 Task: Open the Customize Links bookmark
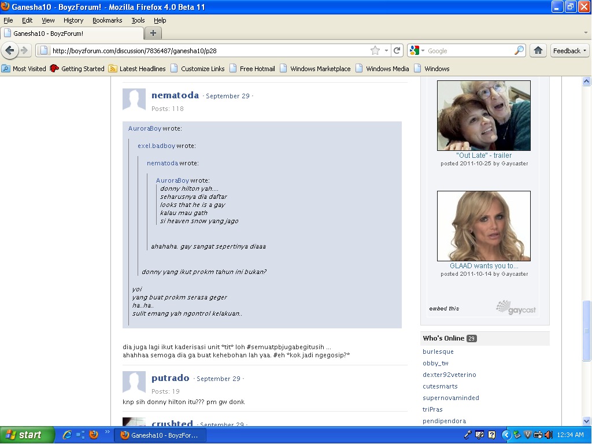pyautogui.click(x=198, y=69)
